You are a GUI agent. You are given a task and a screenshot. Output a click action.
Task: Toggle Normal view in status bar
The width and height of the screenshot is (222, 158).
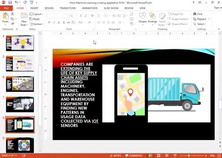tap(150, 155)
